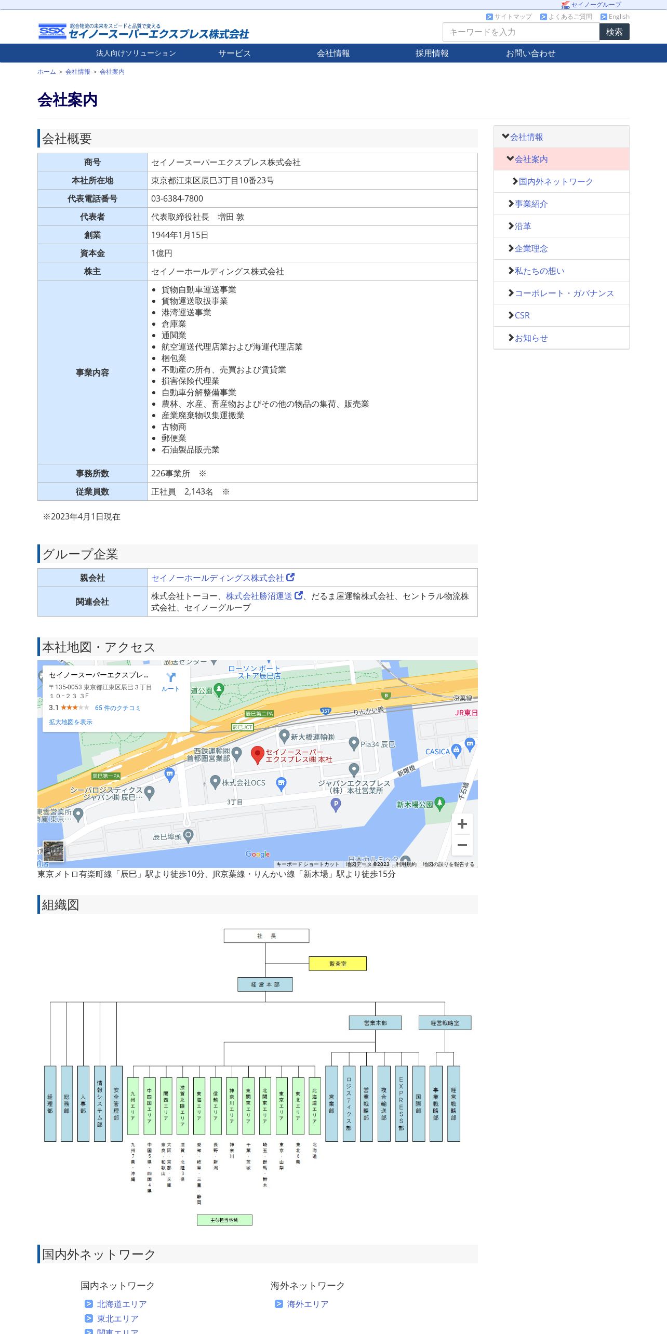Viewport: 667px width, 1334px height.
Task: Click the Pia34 辰巳 map marker
Action: (354, 743)
